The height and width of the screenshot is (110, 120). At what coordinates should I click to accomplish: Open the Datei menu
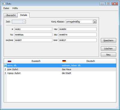click(6, 8)
